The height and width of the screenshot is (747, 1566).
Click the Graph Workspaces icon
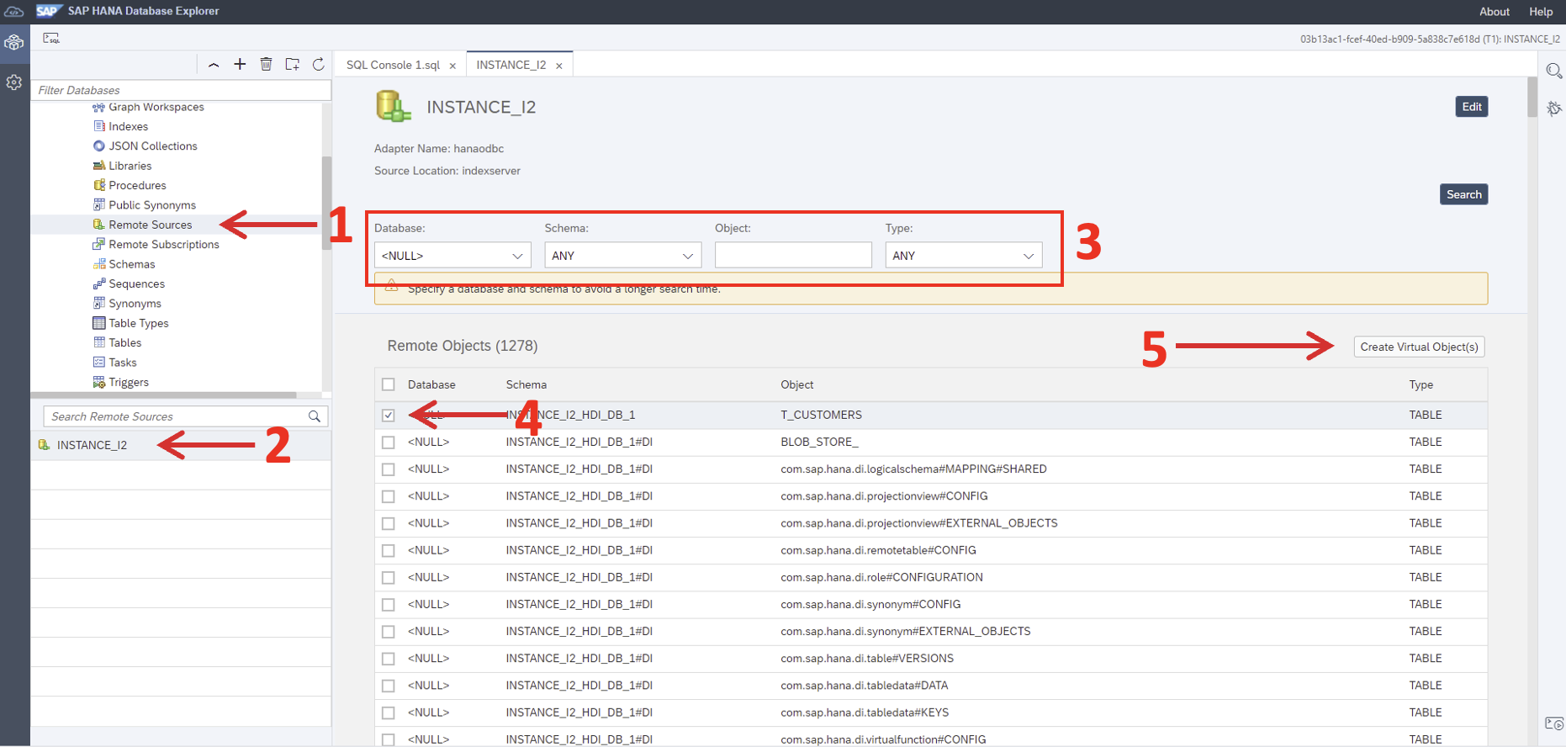coord(98,107)
